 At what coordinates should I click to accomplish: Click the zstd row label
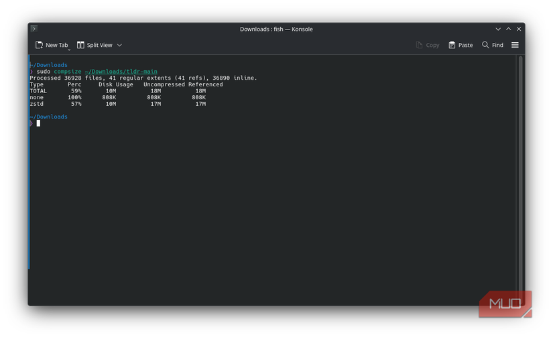click(x=37, y=104)
